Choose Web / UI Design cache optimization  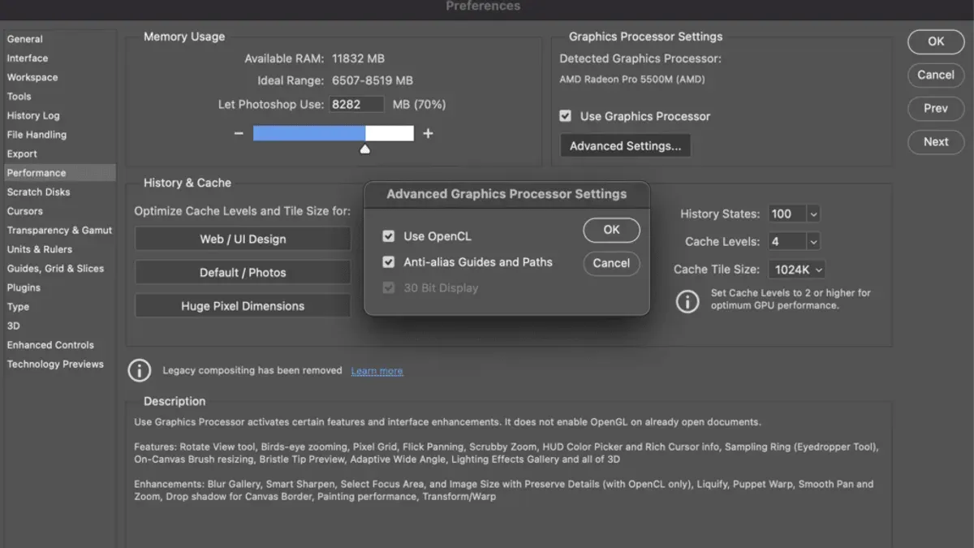(x=243, y=239)
